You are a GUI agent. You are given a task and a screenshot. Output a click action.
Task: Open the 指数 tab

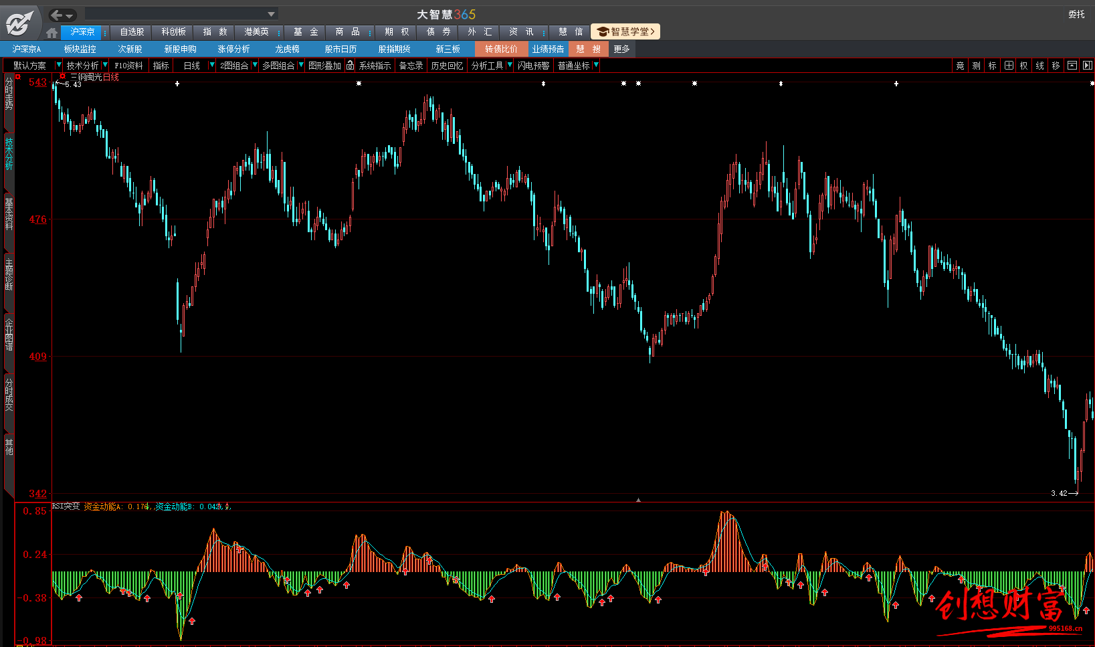[215, 32]
